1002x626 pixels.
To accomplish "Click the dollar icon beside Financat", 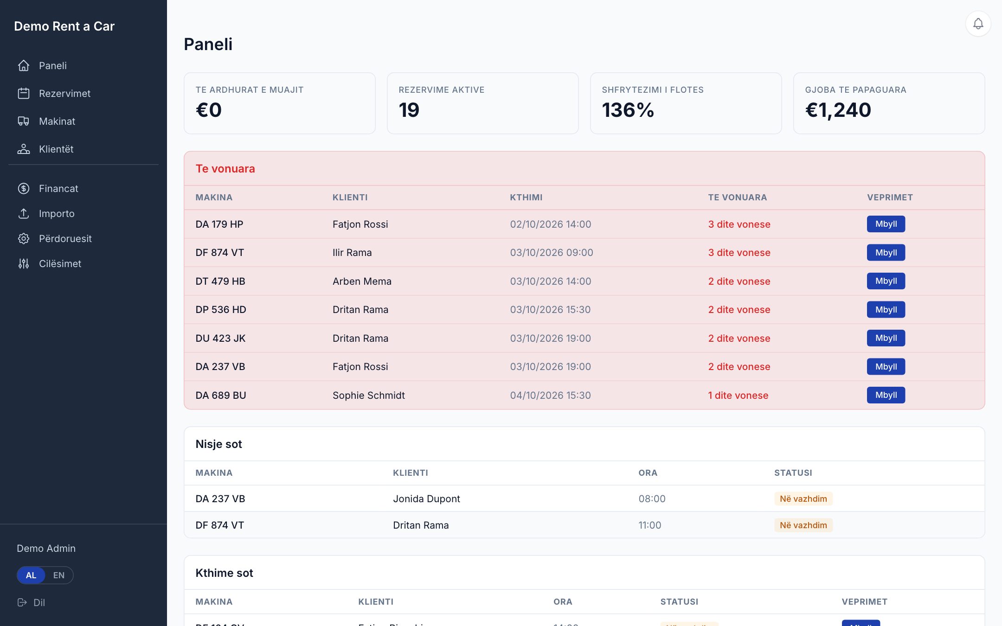I will (x=24, y=188).
